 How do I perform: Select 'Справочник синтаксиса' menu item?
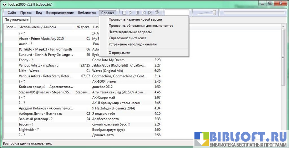click(127, 38)
